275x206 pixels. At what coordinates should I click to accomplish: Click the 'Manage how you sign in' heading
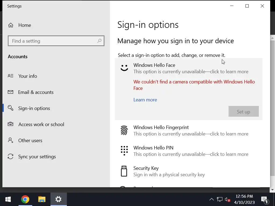click(x=176, y=41)
